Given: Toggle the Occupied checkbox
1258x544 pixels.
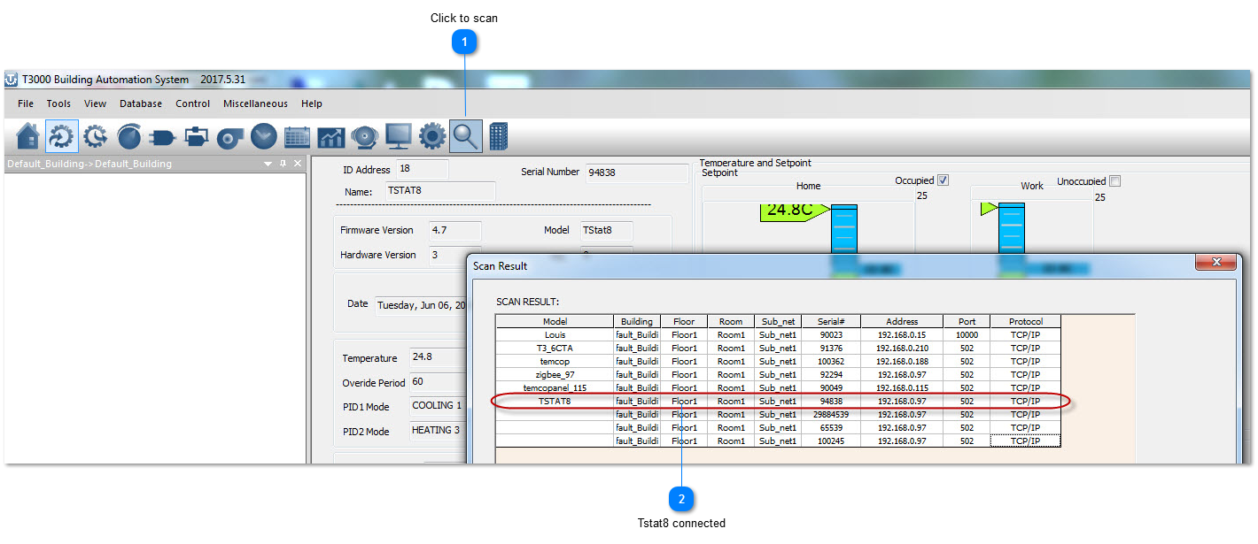Looking at the screenshot, I should [943, 180].
